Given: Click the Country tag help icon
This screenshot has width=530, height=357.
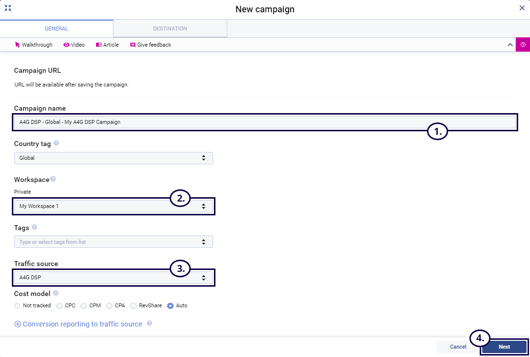Looking at the screenshot, I should (x=56, y=144).
